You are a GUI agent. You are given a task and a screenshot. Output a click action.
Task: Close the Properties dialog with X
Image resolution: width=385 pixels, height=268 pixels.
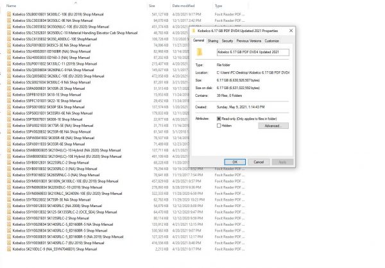291,31
